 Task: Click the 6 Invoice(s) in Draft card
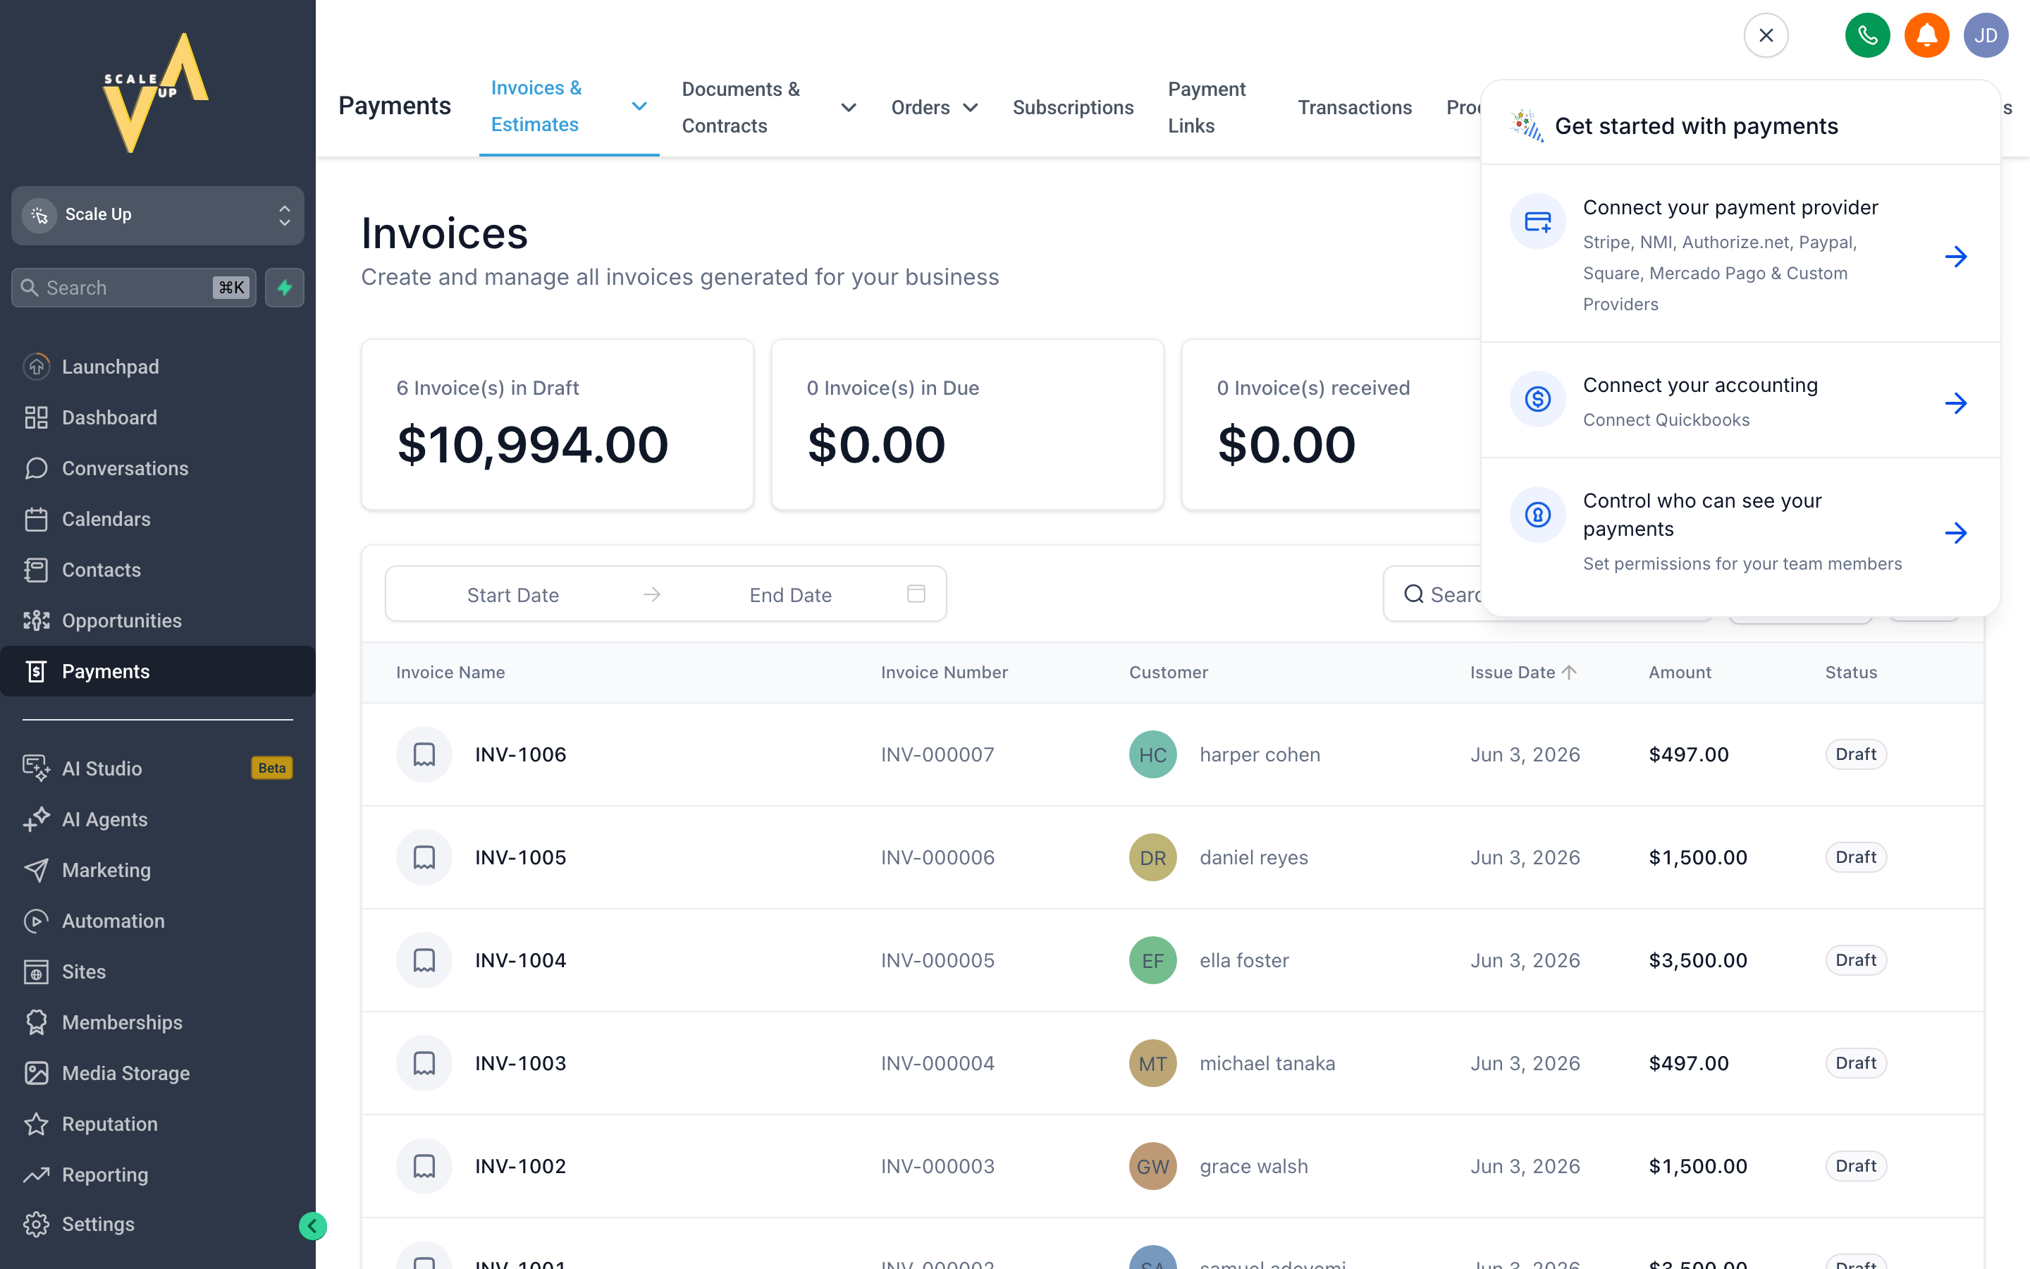pos(557,424)
